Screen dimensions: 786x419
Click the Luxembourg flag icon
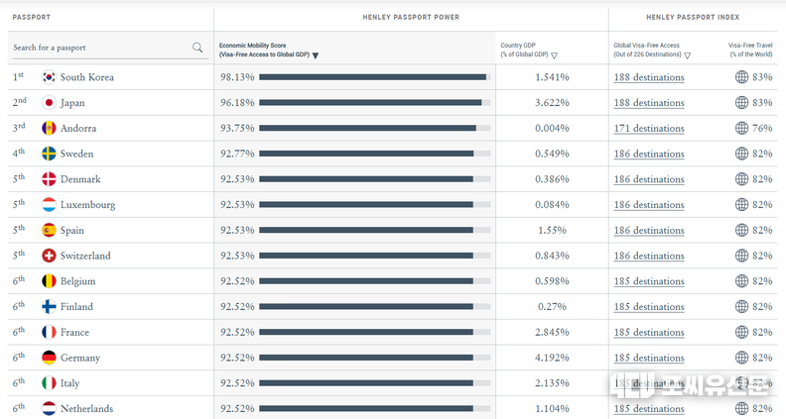49,205
